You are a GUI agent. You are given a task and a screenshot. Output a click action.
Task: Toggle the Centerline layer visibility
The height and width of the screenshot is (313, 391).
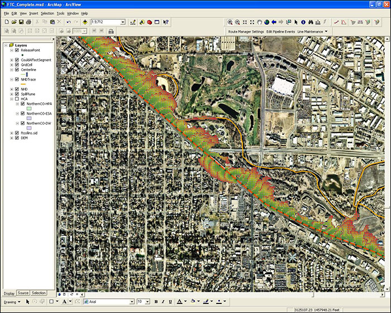(17, 70)
